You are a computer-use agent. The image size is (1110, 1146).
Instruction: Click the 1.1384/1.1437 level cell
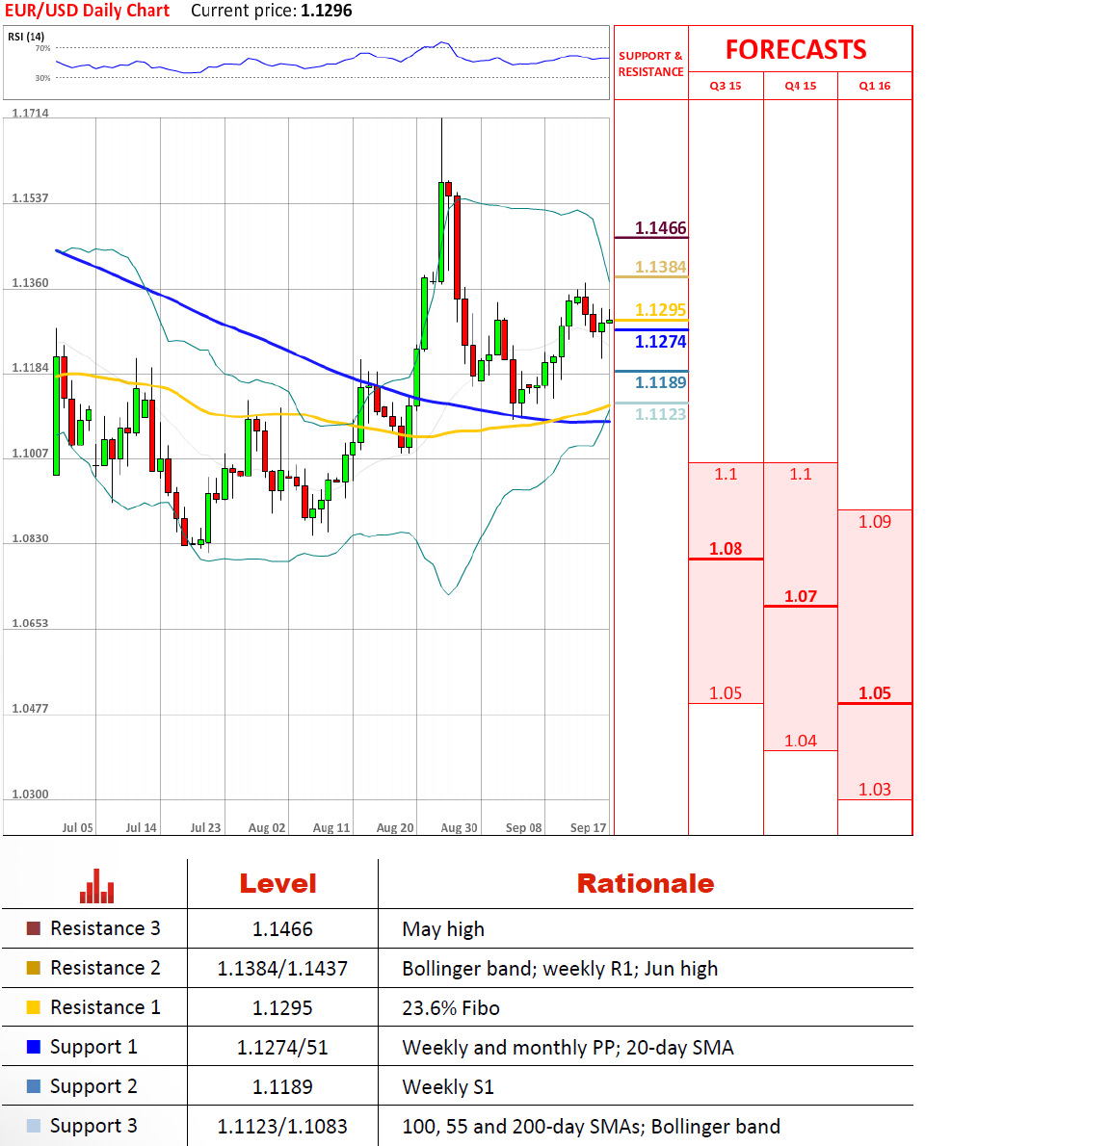[x=282, y=969]
